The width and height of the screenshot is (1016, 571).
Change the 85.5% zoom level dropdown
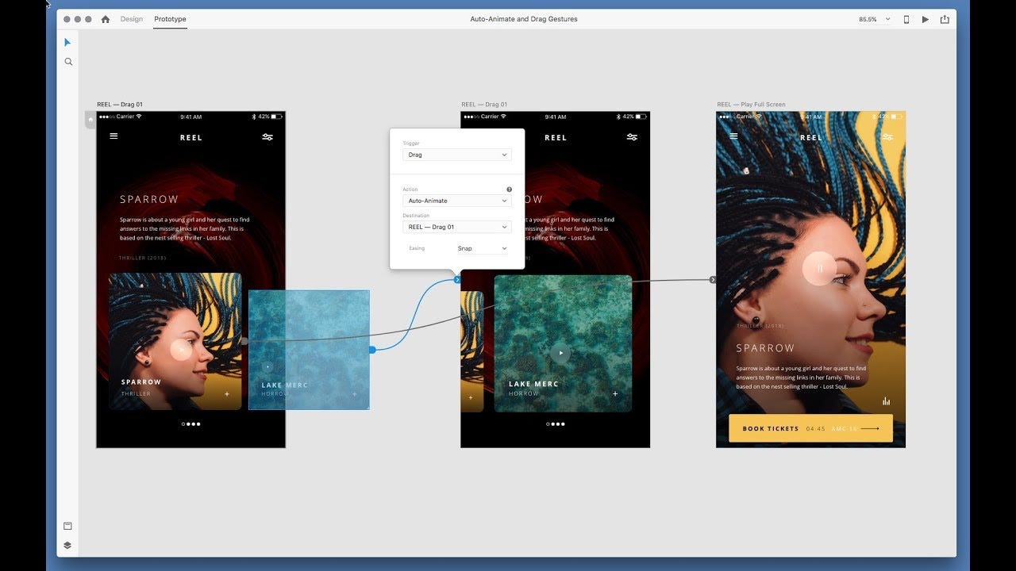tap(875, 19)
